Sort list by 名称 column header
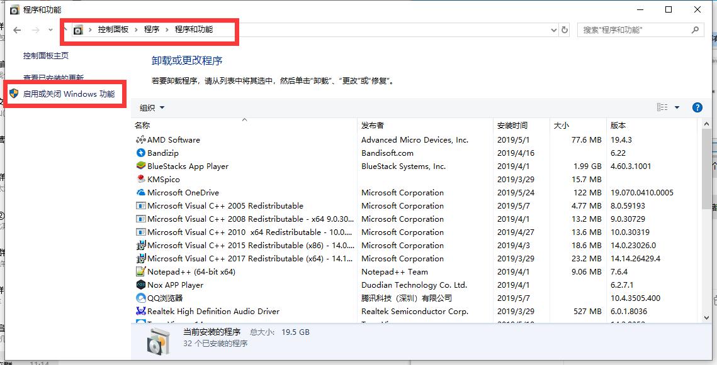The width and height of the screenshot is (717, 365). click(x=142, y=126)
